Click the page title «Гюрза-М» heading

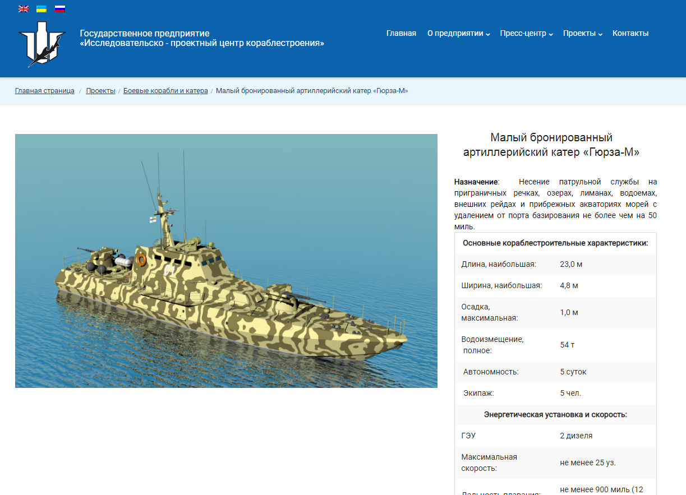(x=551, y=145)
